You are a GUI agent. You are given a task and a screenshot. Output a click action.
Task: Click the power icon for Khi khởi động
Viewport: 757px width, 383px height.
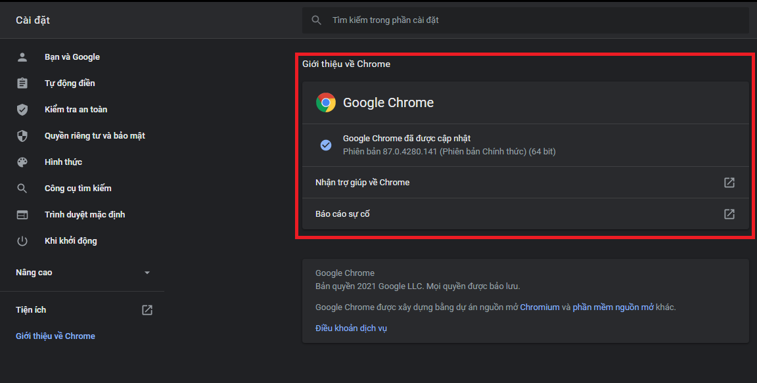22,240
